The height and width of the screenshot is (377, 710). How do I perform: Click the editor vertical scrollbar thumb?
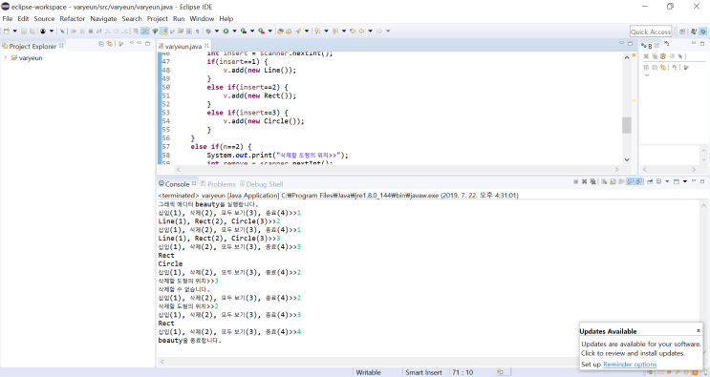(x=627, y=125)
